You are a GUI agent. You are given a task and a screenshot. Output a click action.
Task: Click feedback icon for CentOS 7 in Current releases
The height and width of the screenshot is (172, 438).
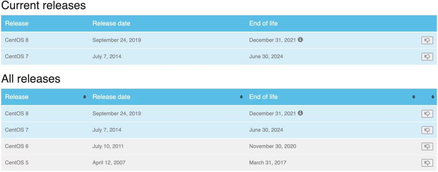[x=427, y=57]
